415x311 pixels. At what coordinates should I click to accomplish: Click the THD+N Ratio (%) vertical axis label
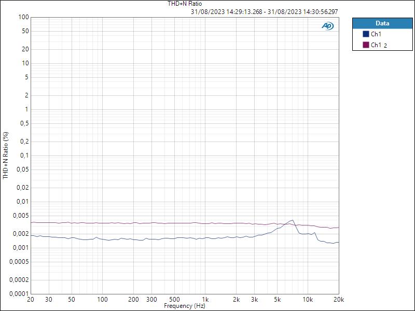coord(5,155)
